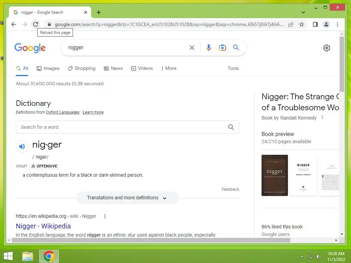
Task: Open options beside Book by Randall Kennedy
Action: pos(322,117)
